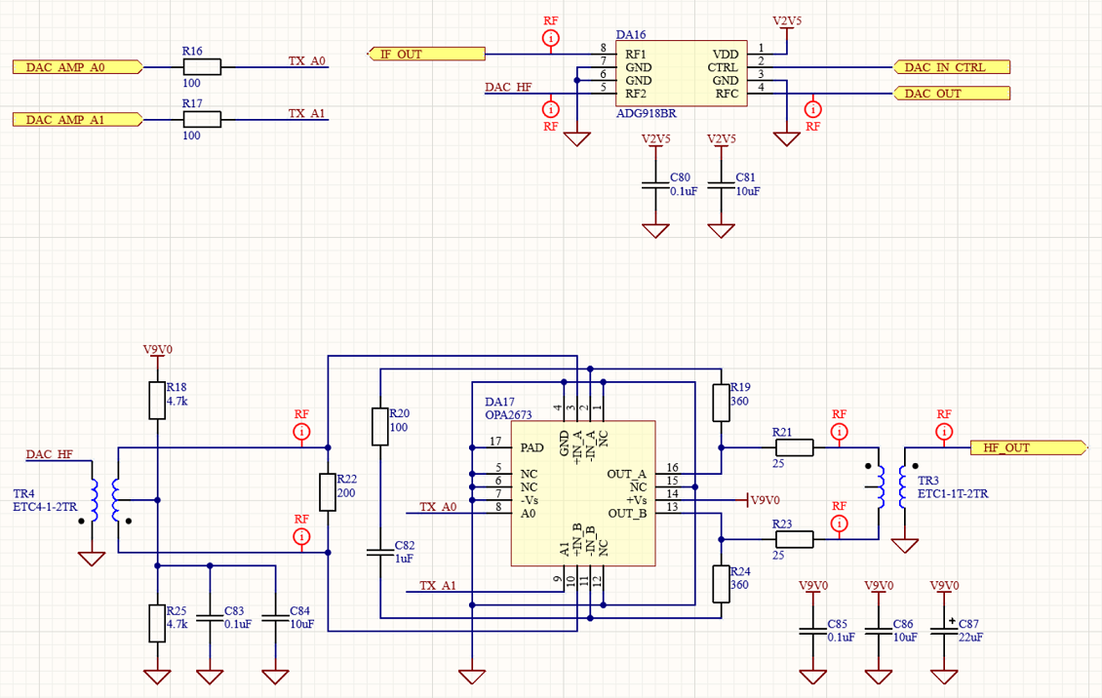Select the HF_OUT port
Screen dimensions: 1102x698
tap(1028, 447)
